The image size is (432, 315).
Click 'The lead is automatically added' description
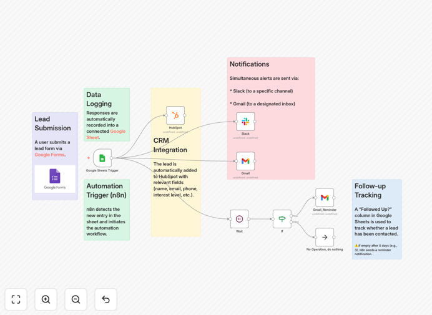click(x=175, y=179)
